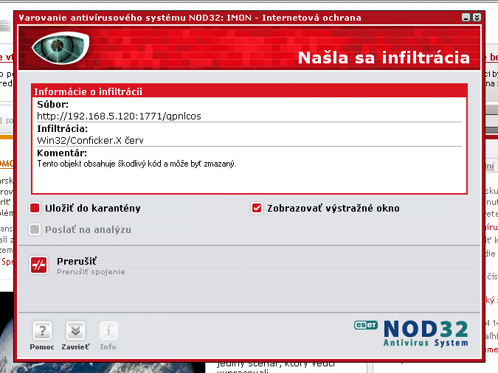Click the Prerušiť button label
The width and height of the screenshot is (498, 373).
[77, 262]
